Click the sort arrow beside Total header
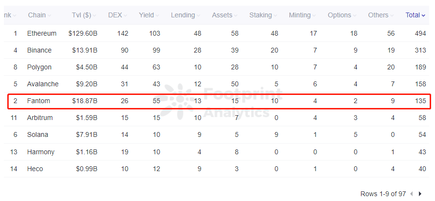This screenshot has width=435, height=201. coord(423,15)
